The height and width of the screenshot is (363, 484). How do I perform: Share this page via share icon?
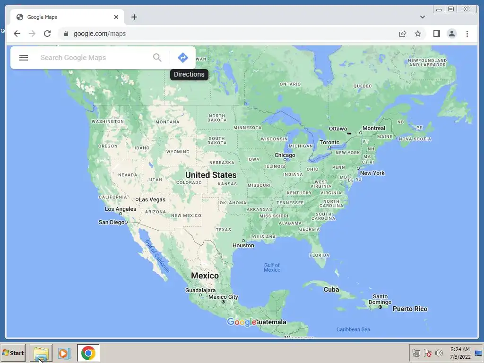coord(403,34)
